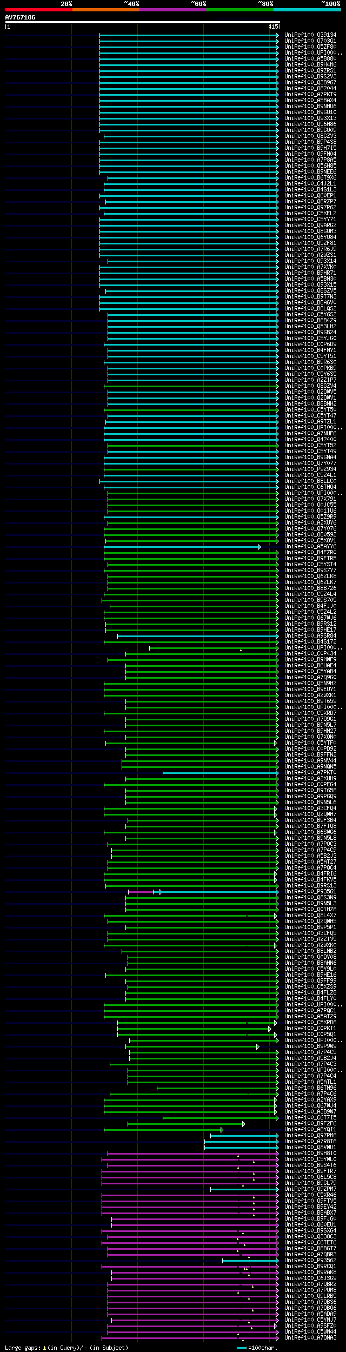Click the UniRef100_Q6L5C8 label
The width and height of the screenshot is (346, 1352).
[x=310, y=1177]
